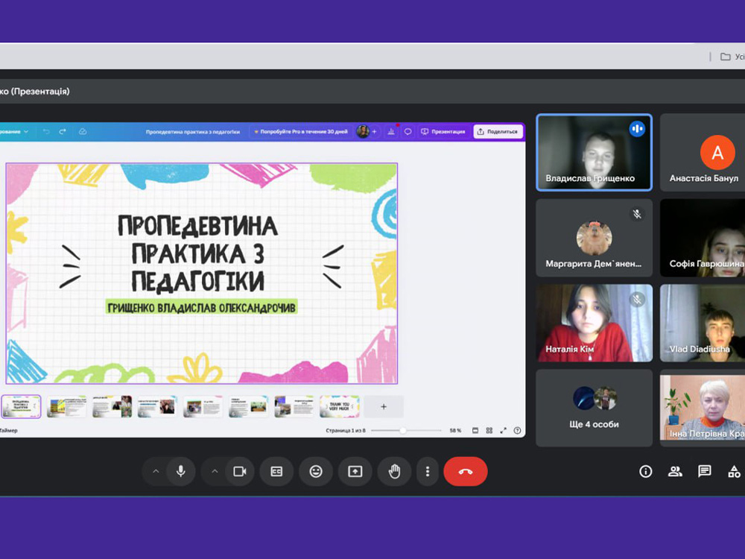This screenshot has height=559, width=745.
Task: Toggle the camera in the call bar
Action: (x=240, y=472)
